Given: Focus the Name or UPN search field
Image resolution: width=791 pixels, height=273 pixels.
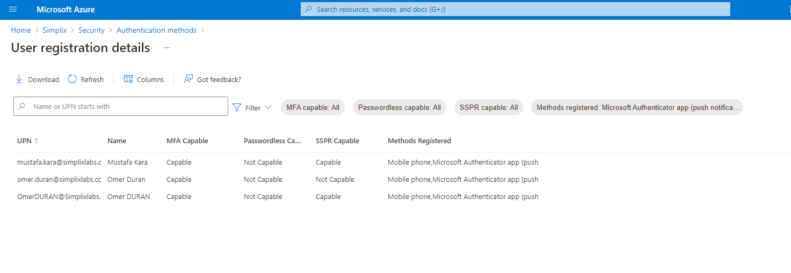Looking at the screenshot, I should pyautogui.click(x=121, y=106).
